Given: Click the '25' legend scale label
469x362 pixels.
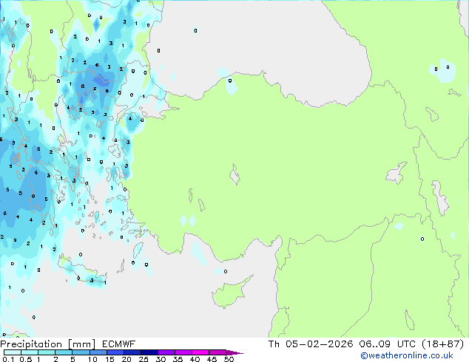Looking at the screenshot, I should pos(144,359).
